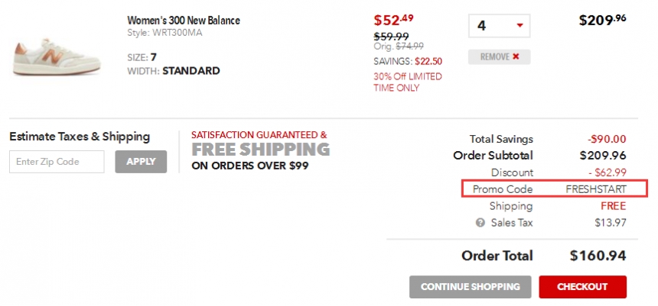Screen dimensions: 658x306
Task: Click the 30% Off Limited Time Only text
Action: [407, 82]
